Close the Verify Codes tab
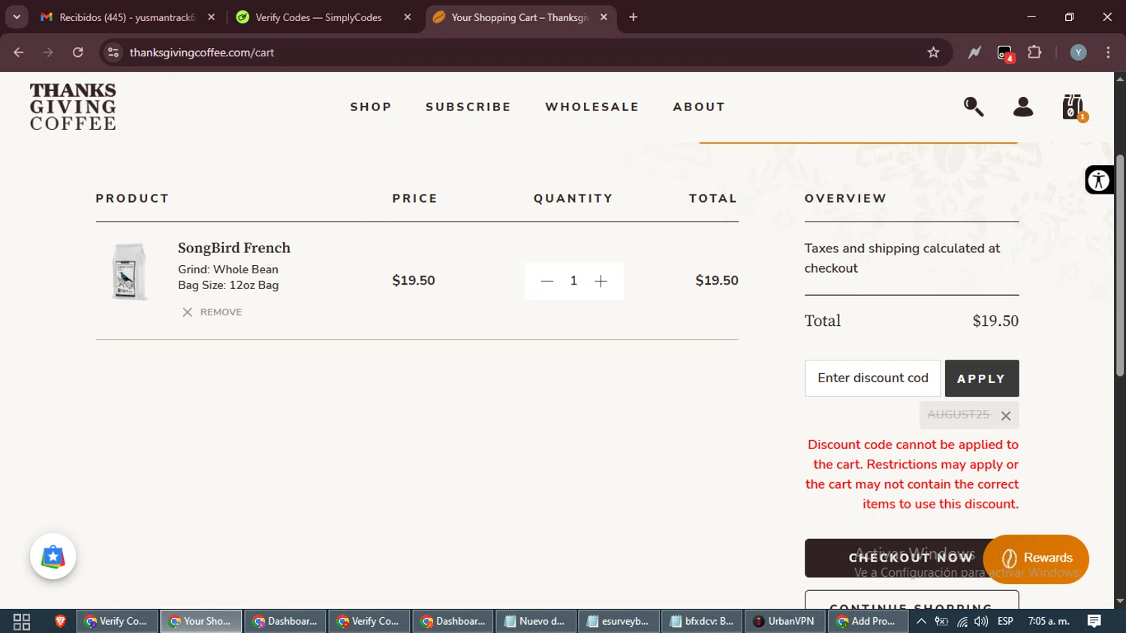 [x=408, y=17]
